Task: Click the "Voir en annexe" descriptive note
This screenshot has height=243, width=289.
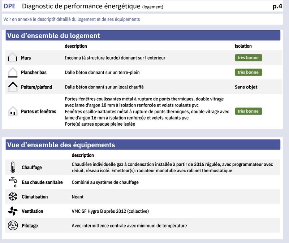Action: (x=71, y=19)
